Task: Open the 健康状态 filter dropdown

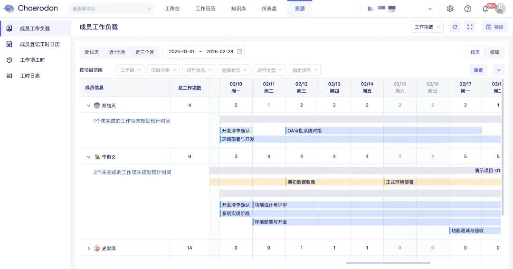Action: (x=234, y=70)
